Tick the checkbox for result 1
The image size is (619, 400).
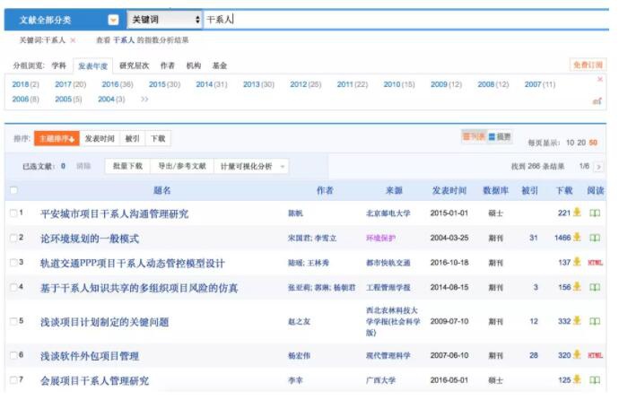pos(13,213)
